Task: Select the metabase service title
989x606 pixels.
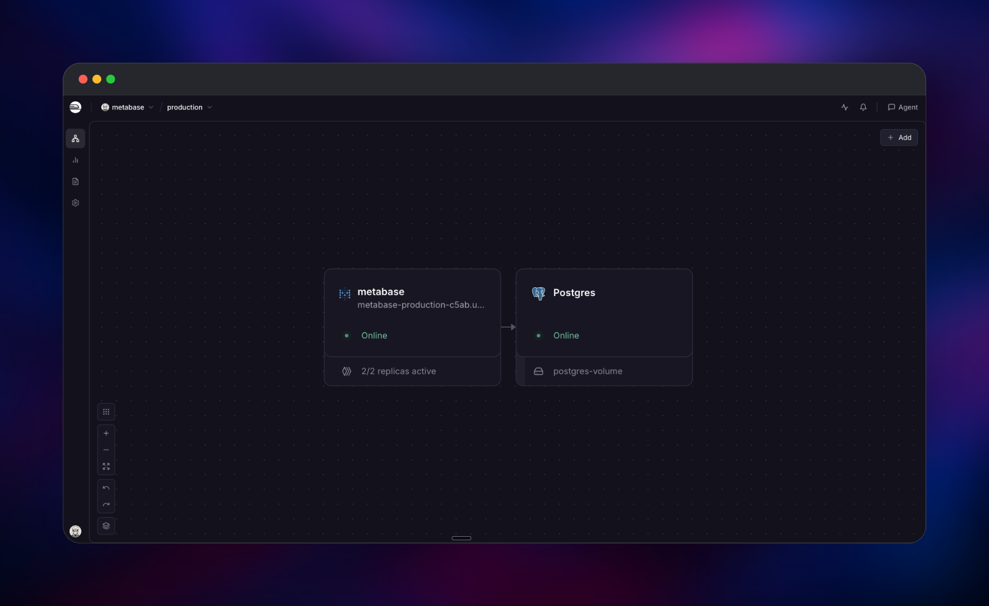Action: point(380,292)
